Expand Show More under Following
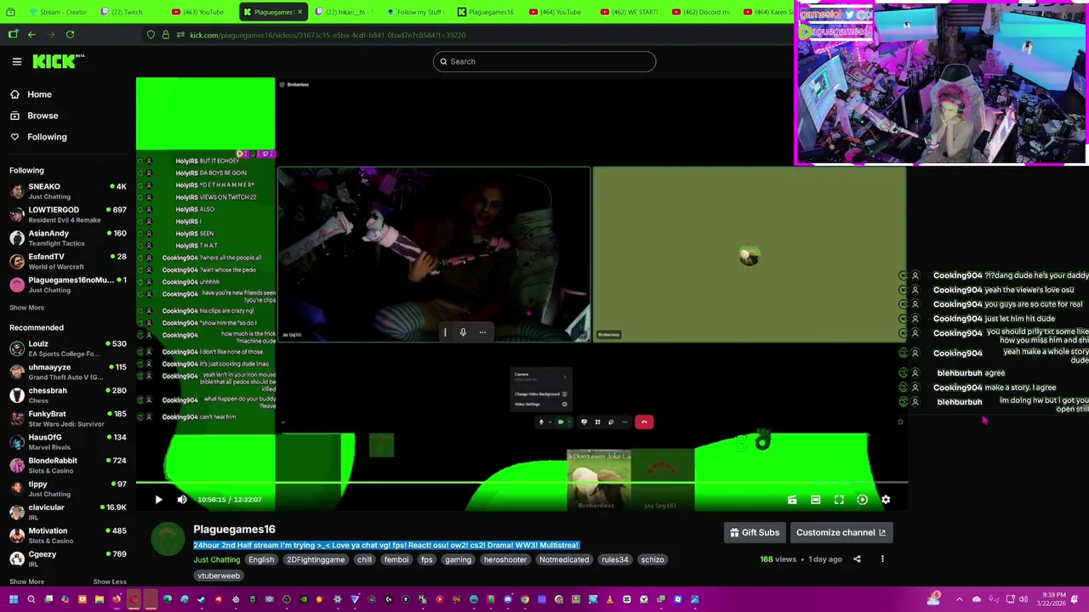1089x612 pixels. pos(26,308)
